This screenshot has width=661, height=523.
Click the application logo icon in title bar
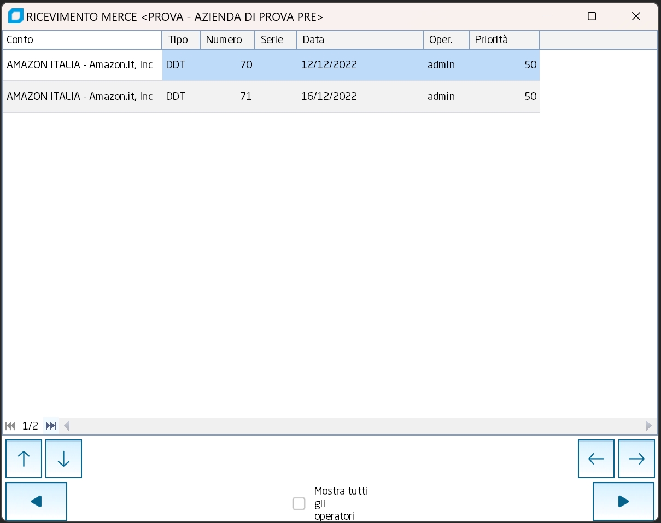click(x=16, y=16)
